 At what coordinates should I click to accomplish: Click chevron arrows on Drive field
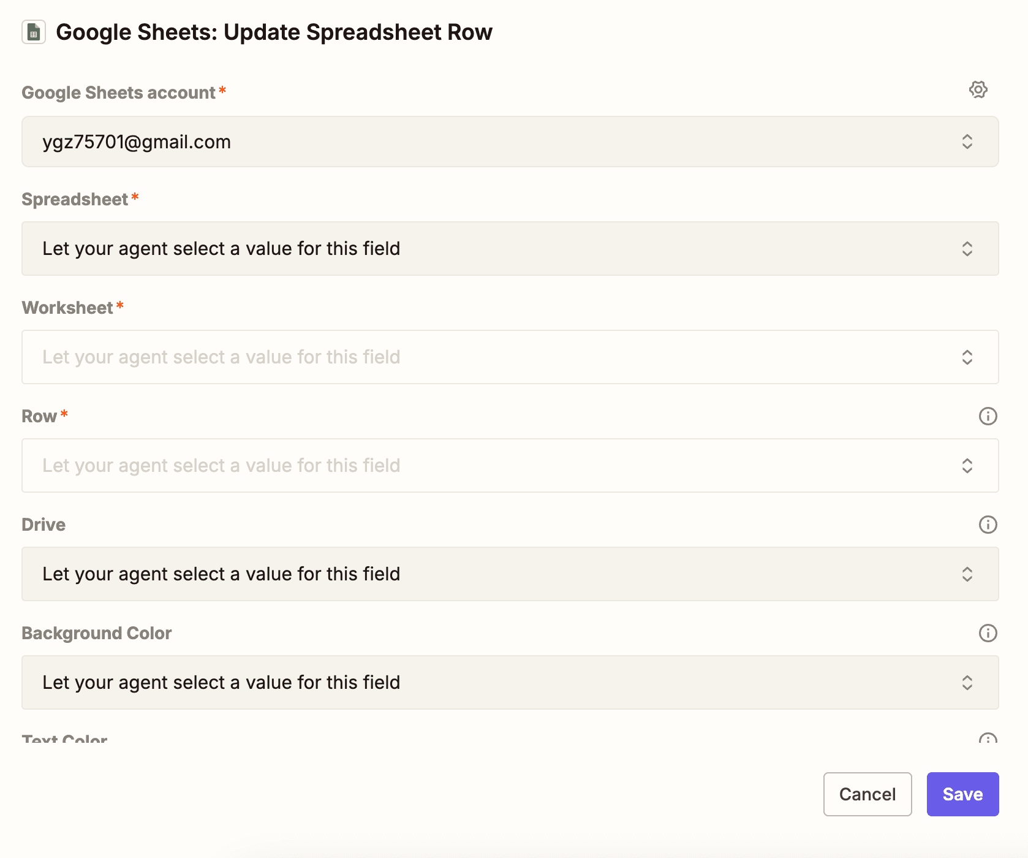(967, 574)
